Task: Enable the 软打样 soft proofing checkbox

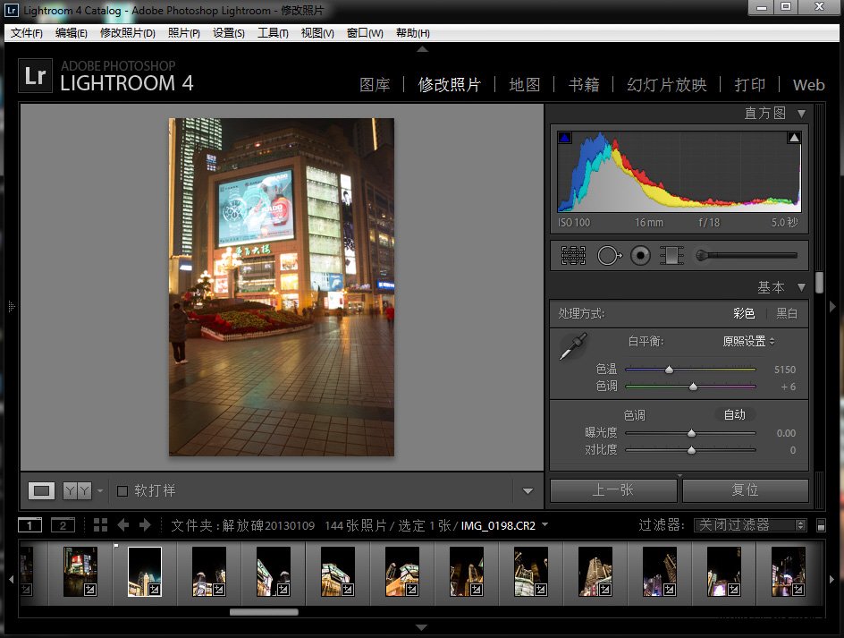Action: pos(122,490)
